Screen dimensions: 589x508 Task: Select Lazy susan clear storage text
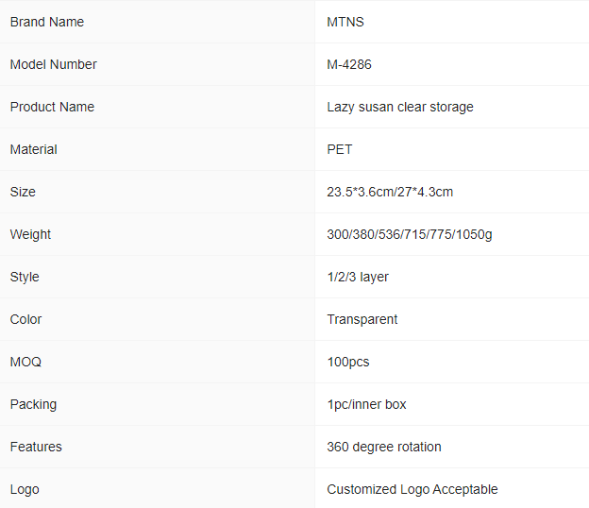pos(400,107)
